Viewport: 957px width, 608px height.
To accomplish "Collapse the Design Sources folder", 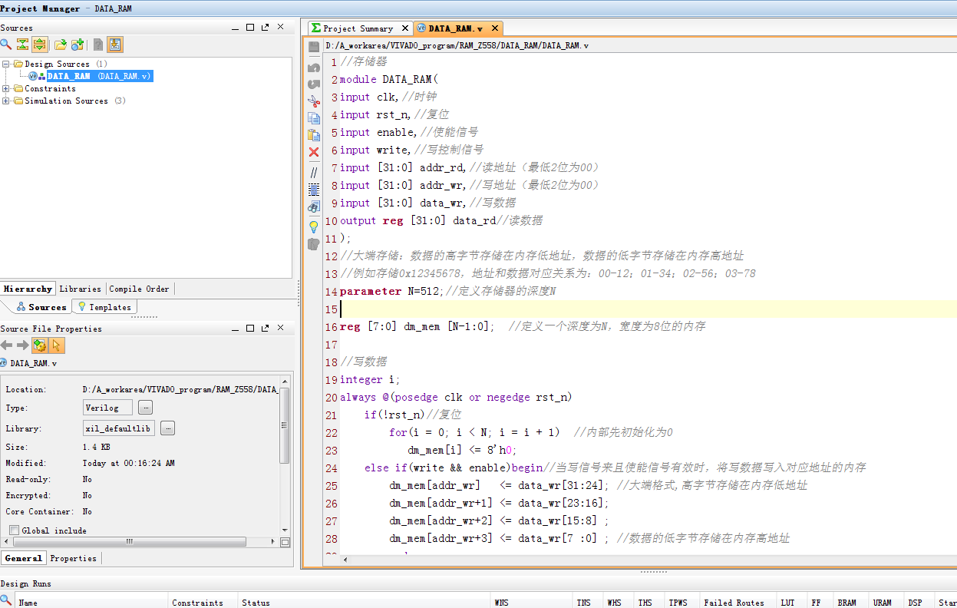I will pos(6,64).
